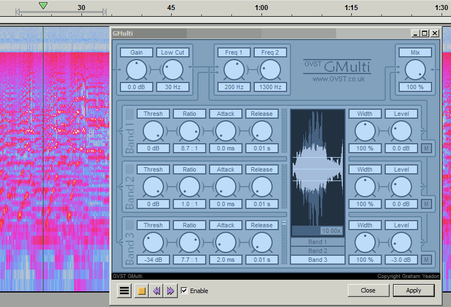The width and height of the screenshot is (451, 307).
Task: Toggle Band 1 enable square
Action: tap(130, 114)
